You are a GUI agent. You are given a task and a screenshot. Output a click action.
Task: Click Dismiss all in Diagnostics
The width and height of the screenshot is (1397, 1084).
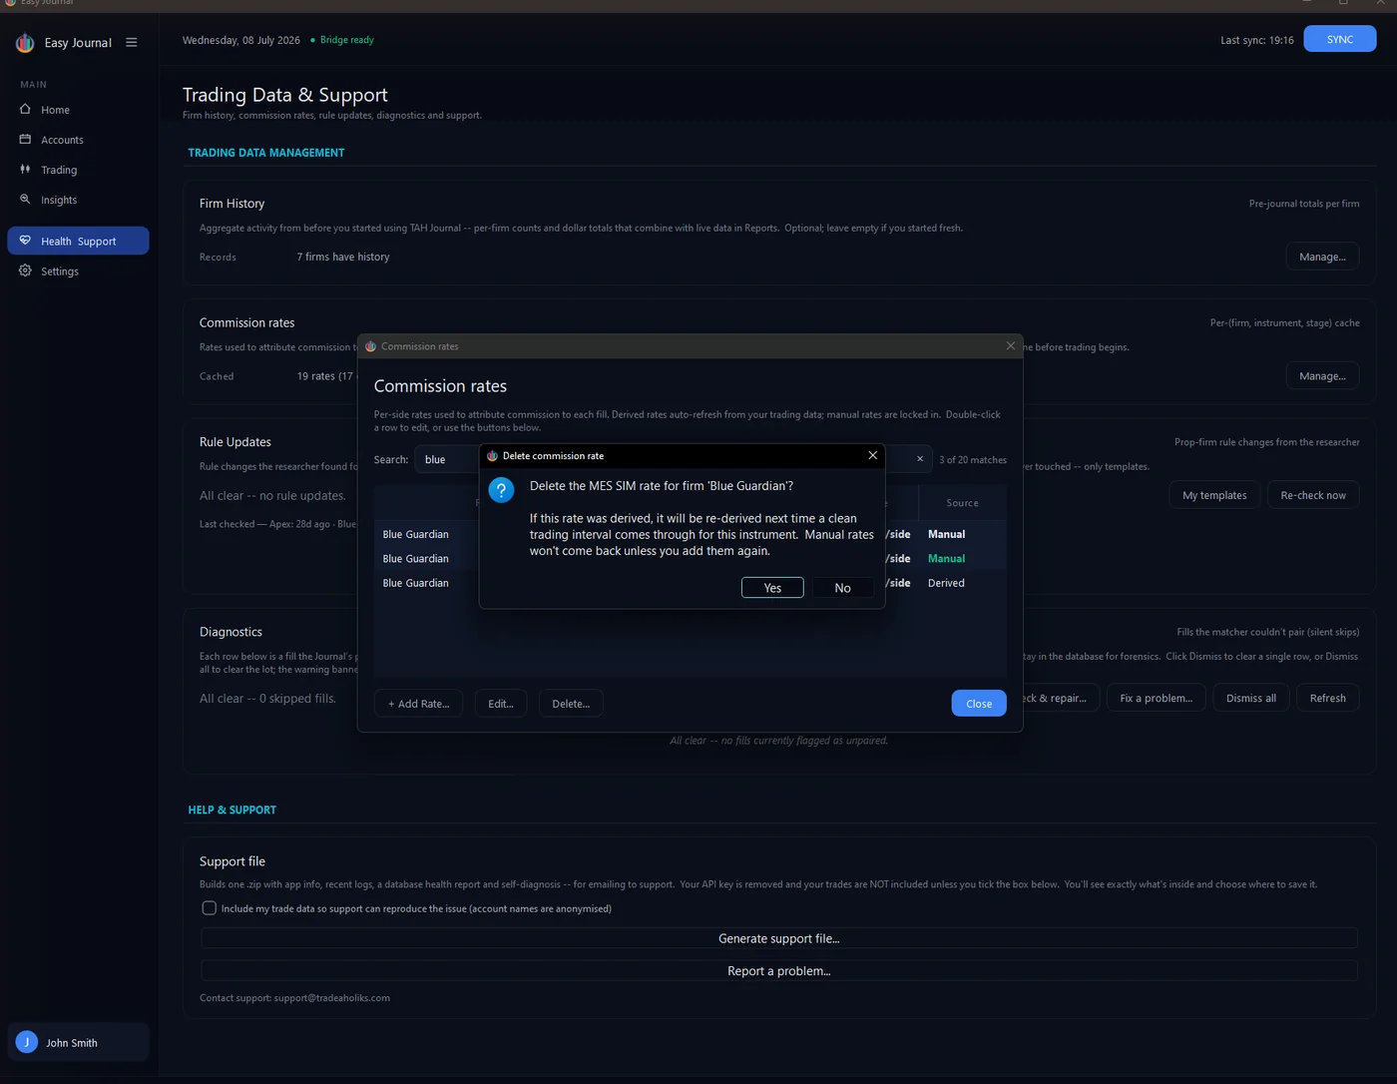1251,698
